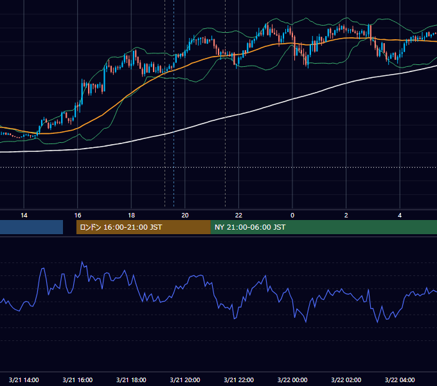The image size is (437, 386).
Task: Click the NY 21:00-06:00 JST session bar
Action: pyautogui.click(x=323, y=227)
